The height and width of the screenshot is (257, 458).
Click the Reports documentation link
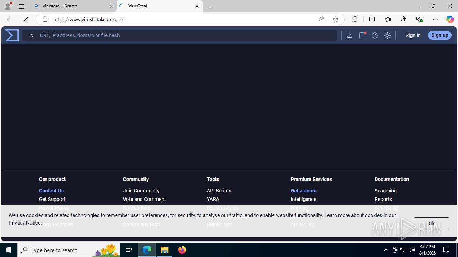383,199
